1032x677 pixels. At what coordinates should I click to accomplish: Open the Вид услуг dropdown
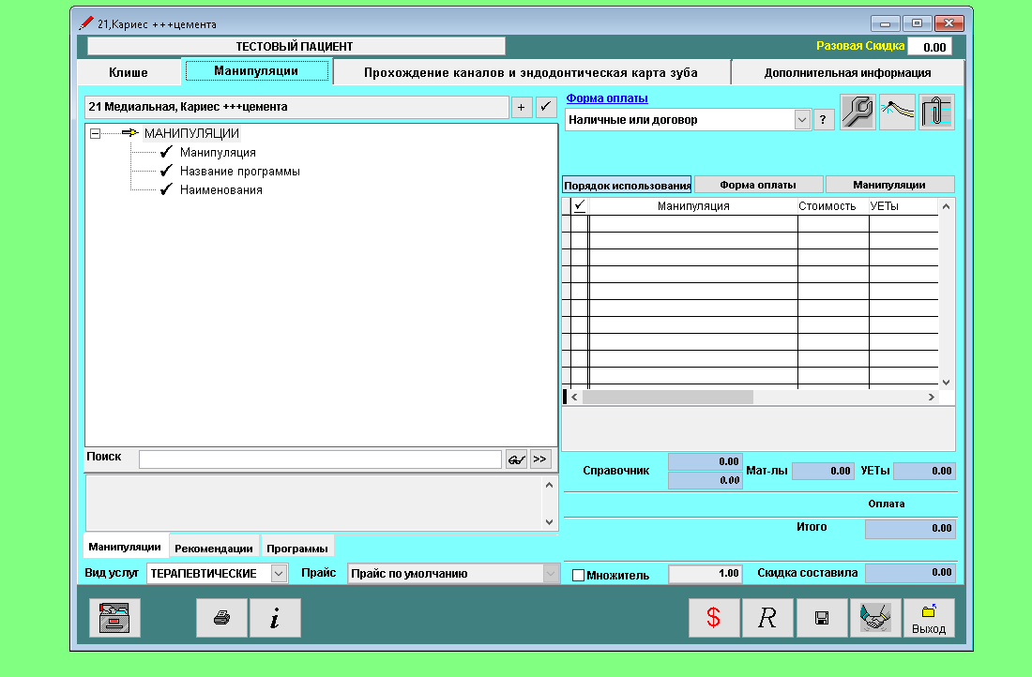click(279, 573)
